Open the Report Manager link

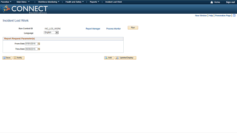coord(93,29)
